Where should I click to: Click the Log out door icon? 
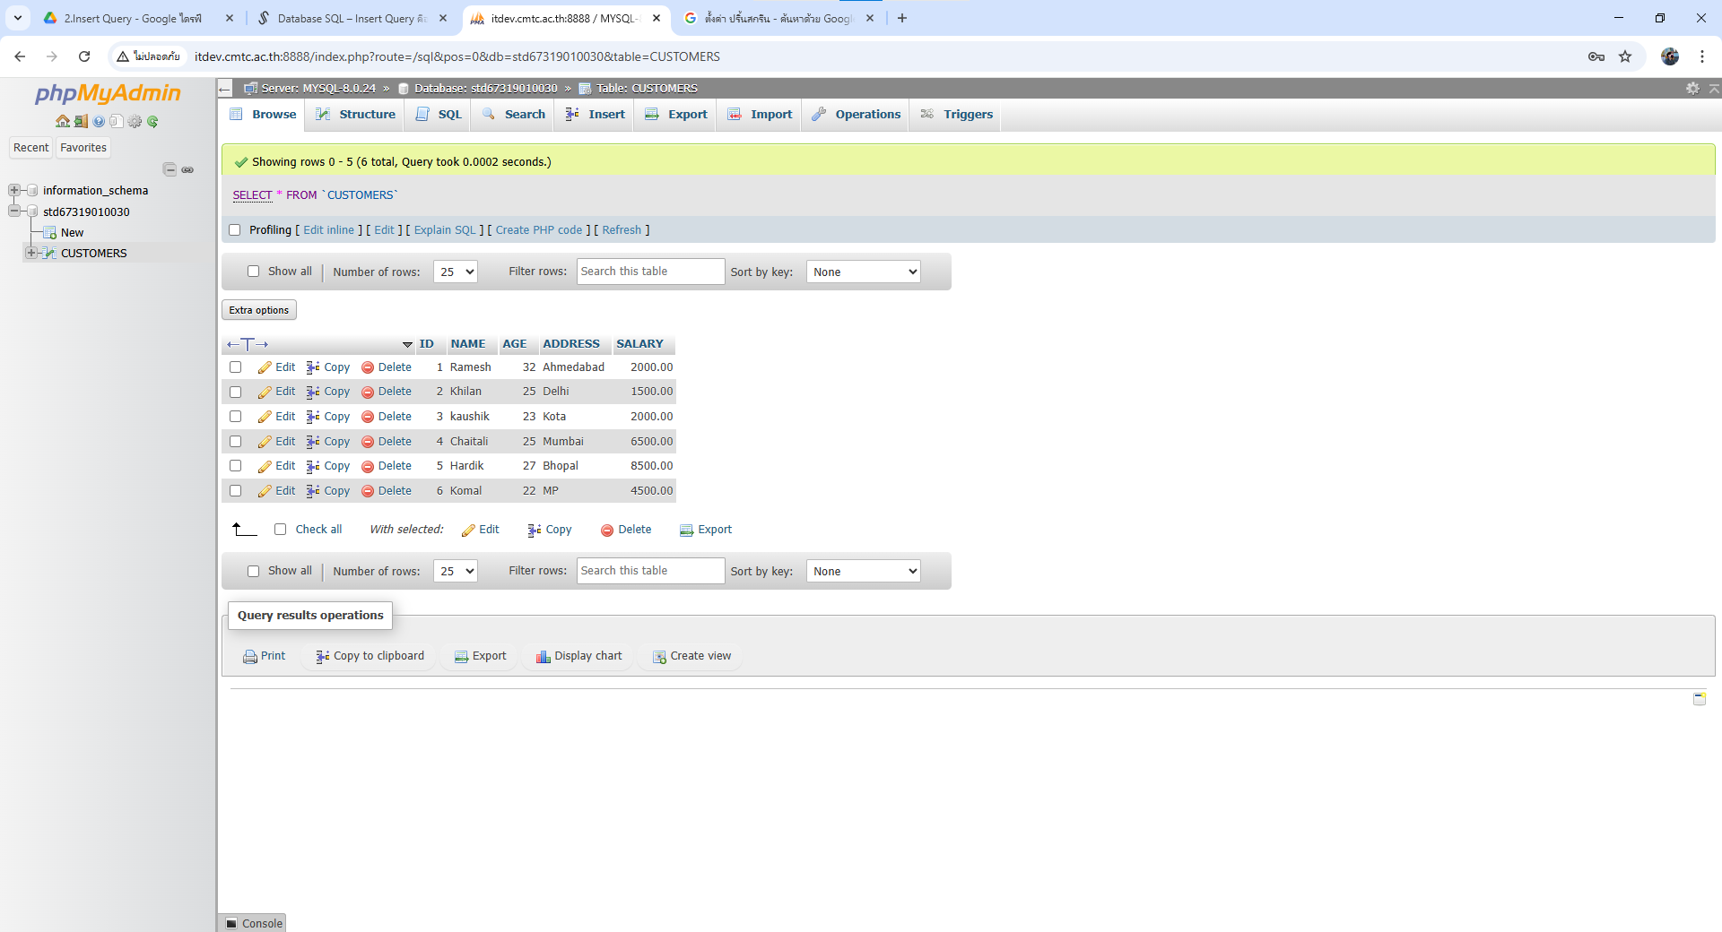pos(81,121)
